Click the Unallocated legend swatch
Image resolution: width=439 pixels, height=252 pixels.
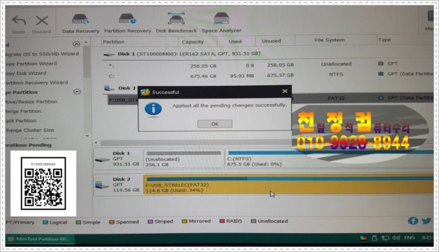coord(253,221)
